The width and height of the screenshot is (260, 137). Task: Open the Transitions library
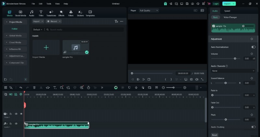coord(51,13)
